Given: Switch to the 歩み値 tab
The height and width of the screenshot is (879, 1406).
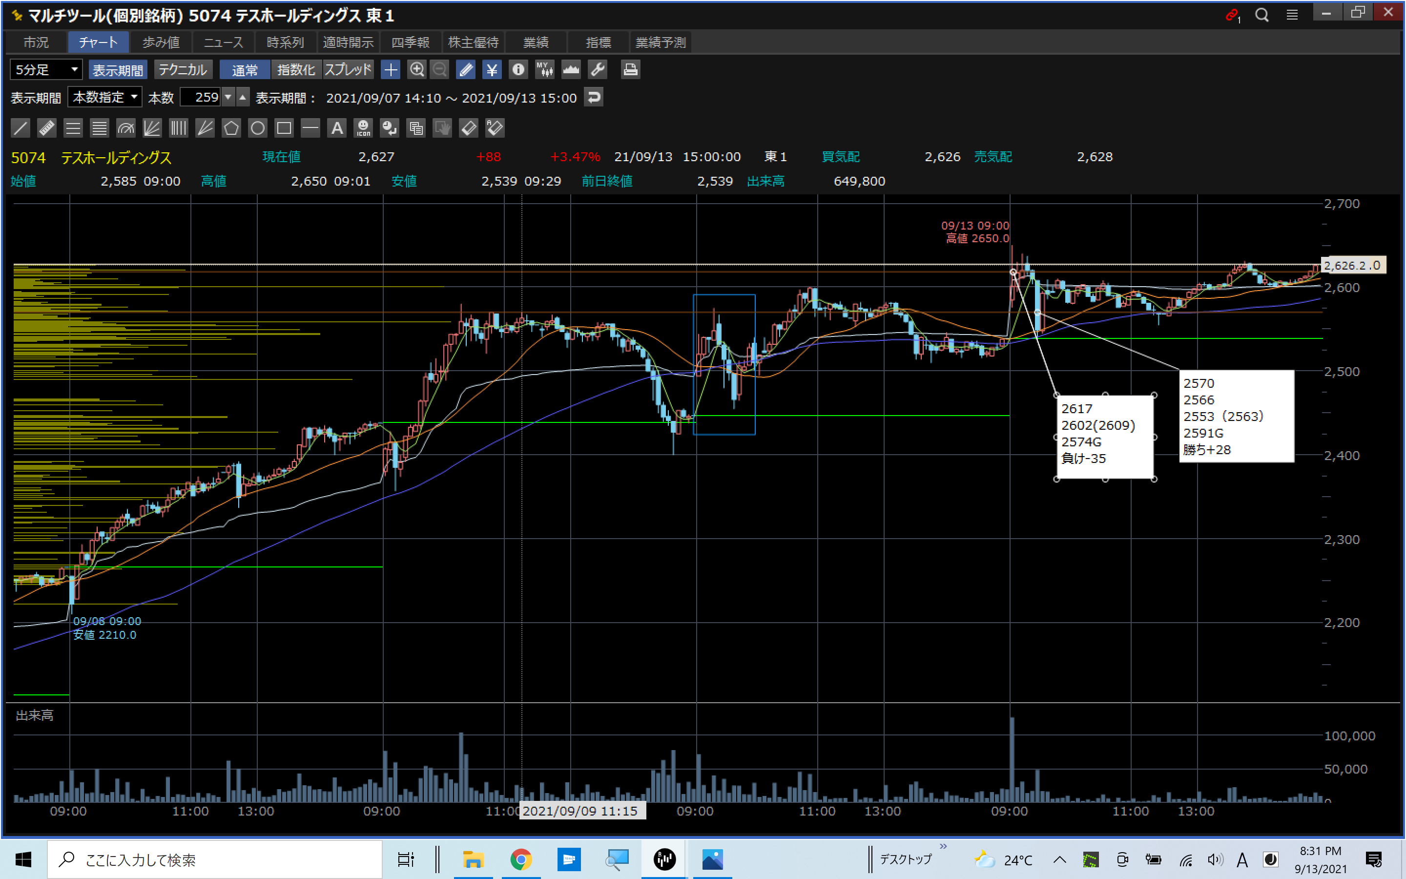Looking at the screenshot, I should coord(161,42).
